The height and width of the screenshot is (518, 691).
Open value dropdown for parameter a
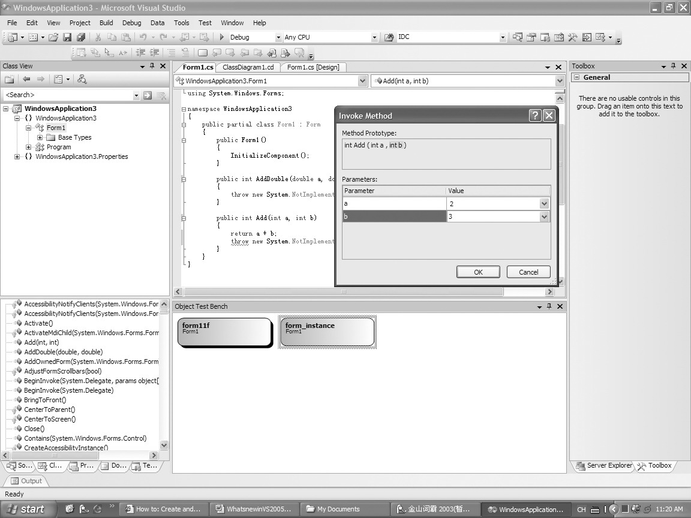tap(544, 204)
